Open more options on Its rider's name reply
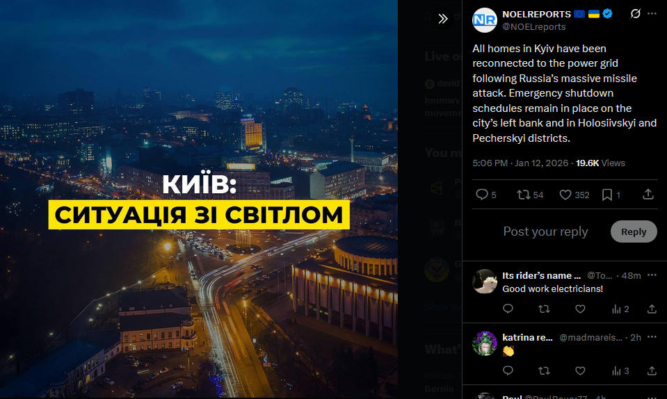The image size is (667, 399). click(x=652, y=275)
